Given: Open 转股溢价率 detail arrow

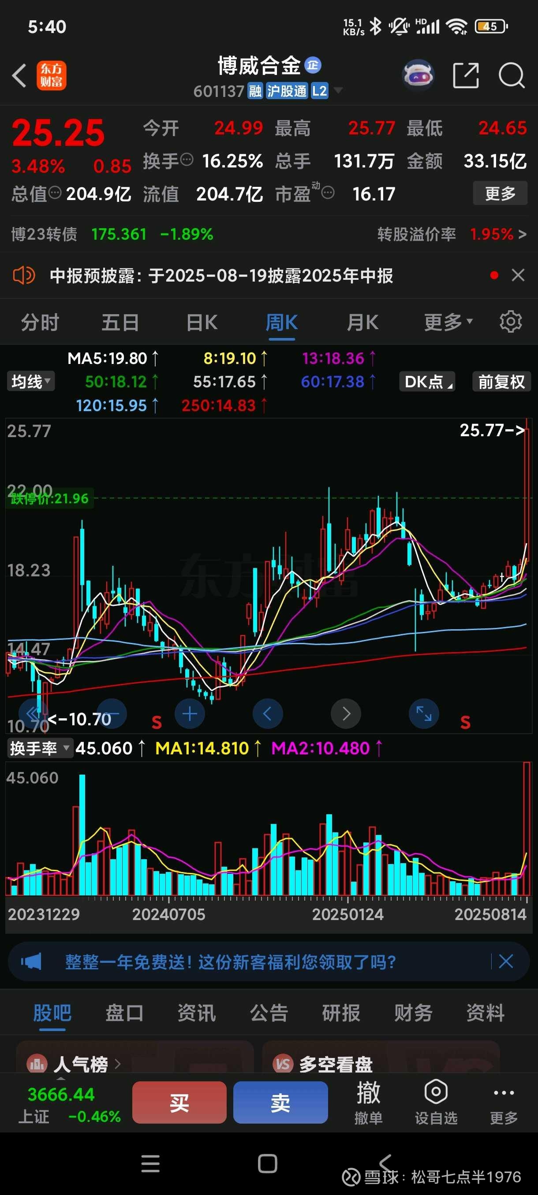Looking at the screenshot, I should pos(522,234).
